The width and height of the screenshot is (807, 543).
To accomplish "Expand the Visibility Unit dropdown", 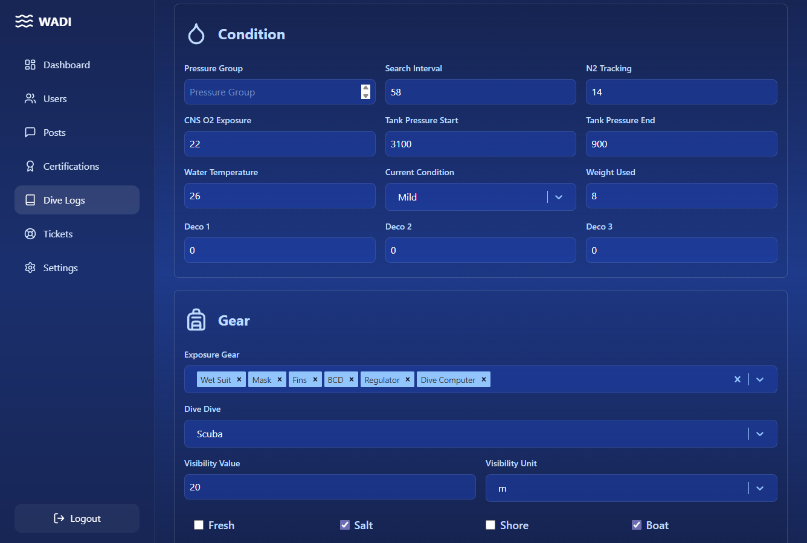I will click(x=760, y=488).
